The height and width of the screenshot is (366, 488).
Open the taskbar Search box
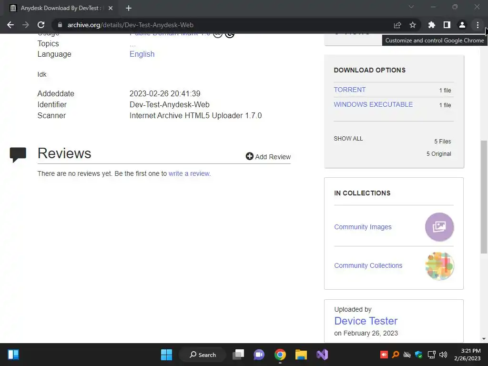click(203, 355)
